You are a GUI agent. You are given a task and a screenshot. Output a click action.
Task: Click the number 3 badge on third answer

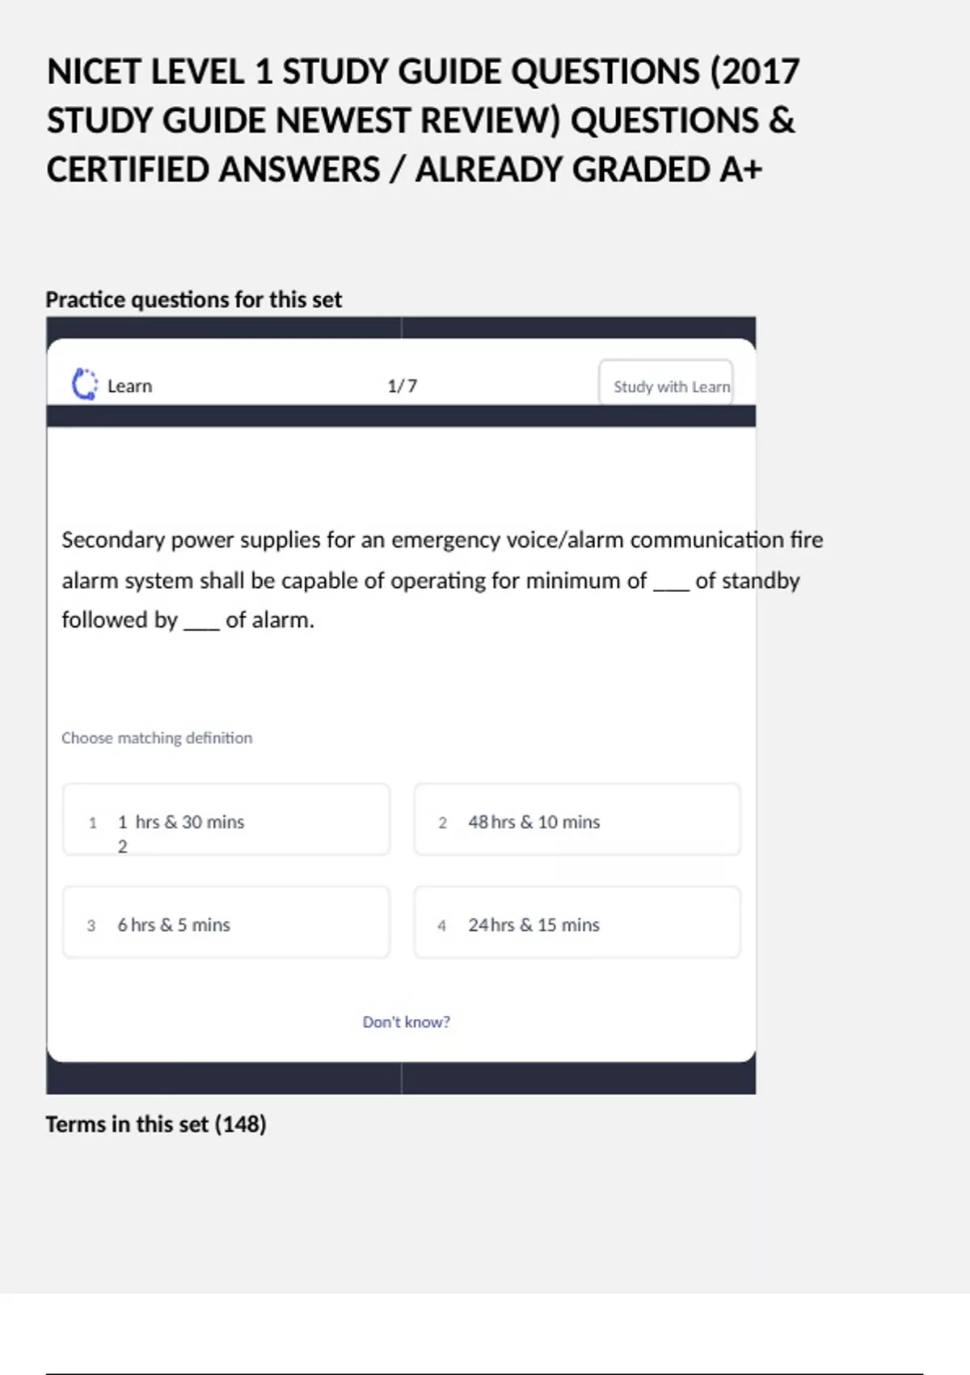[91, 926]
